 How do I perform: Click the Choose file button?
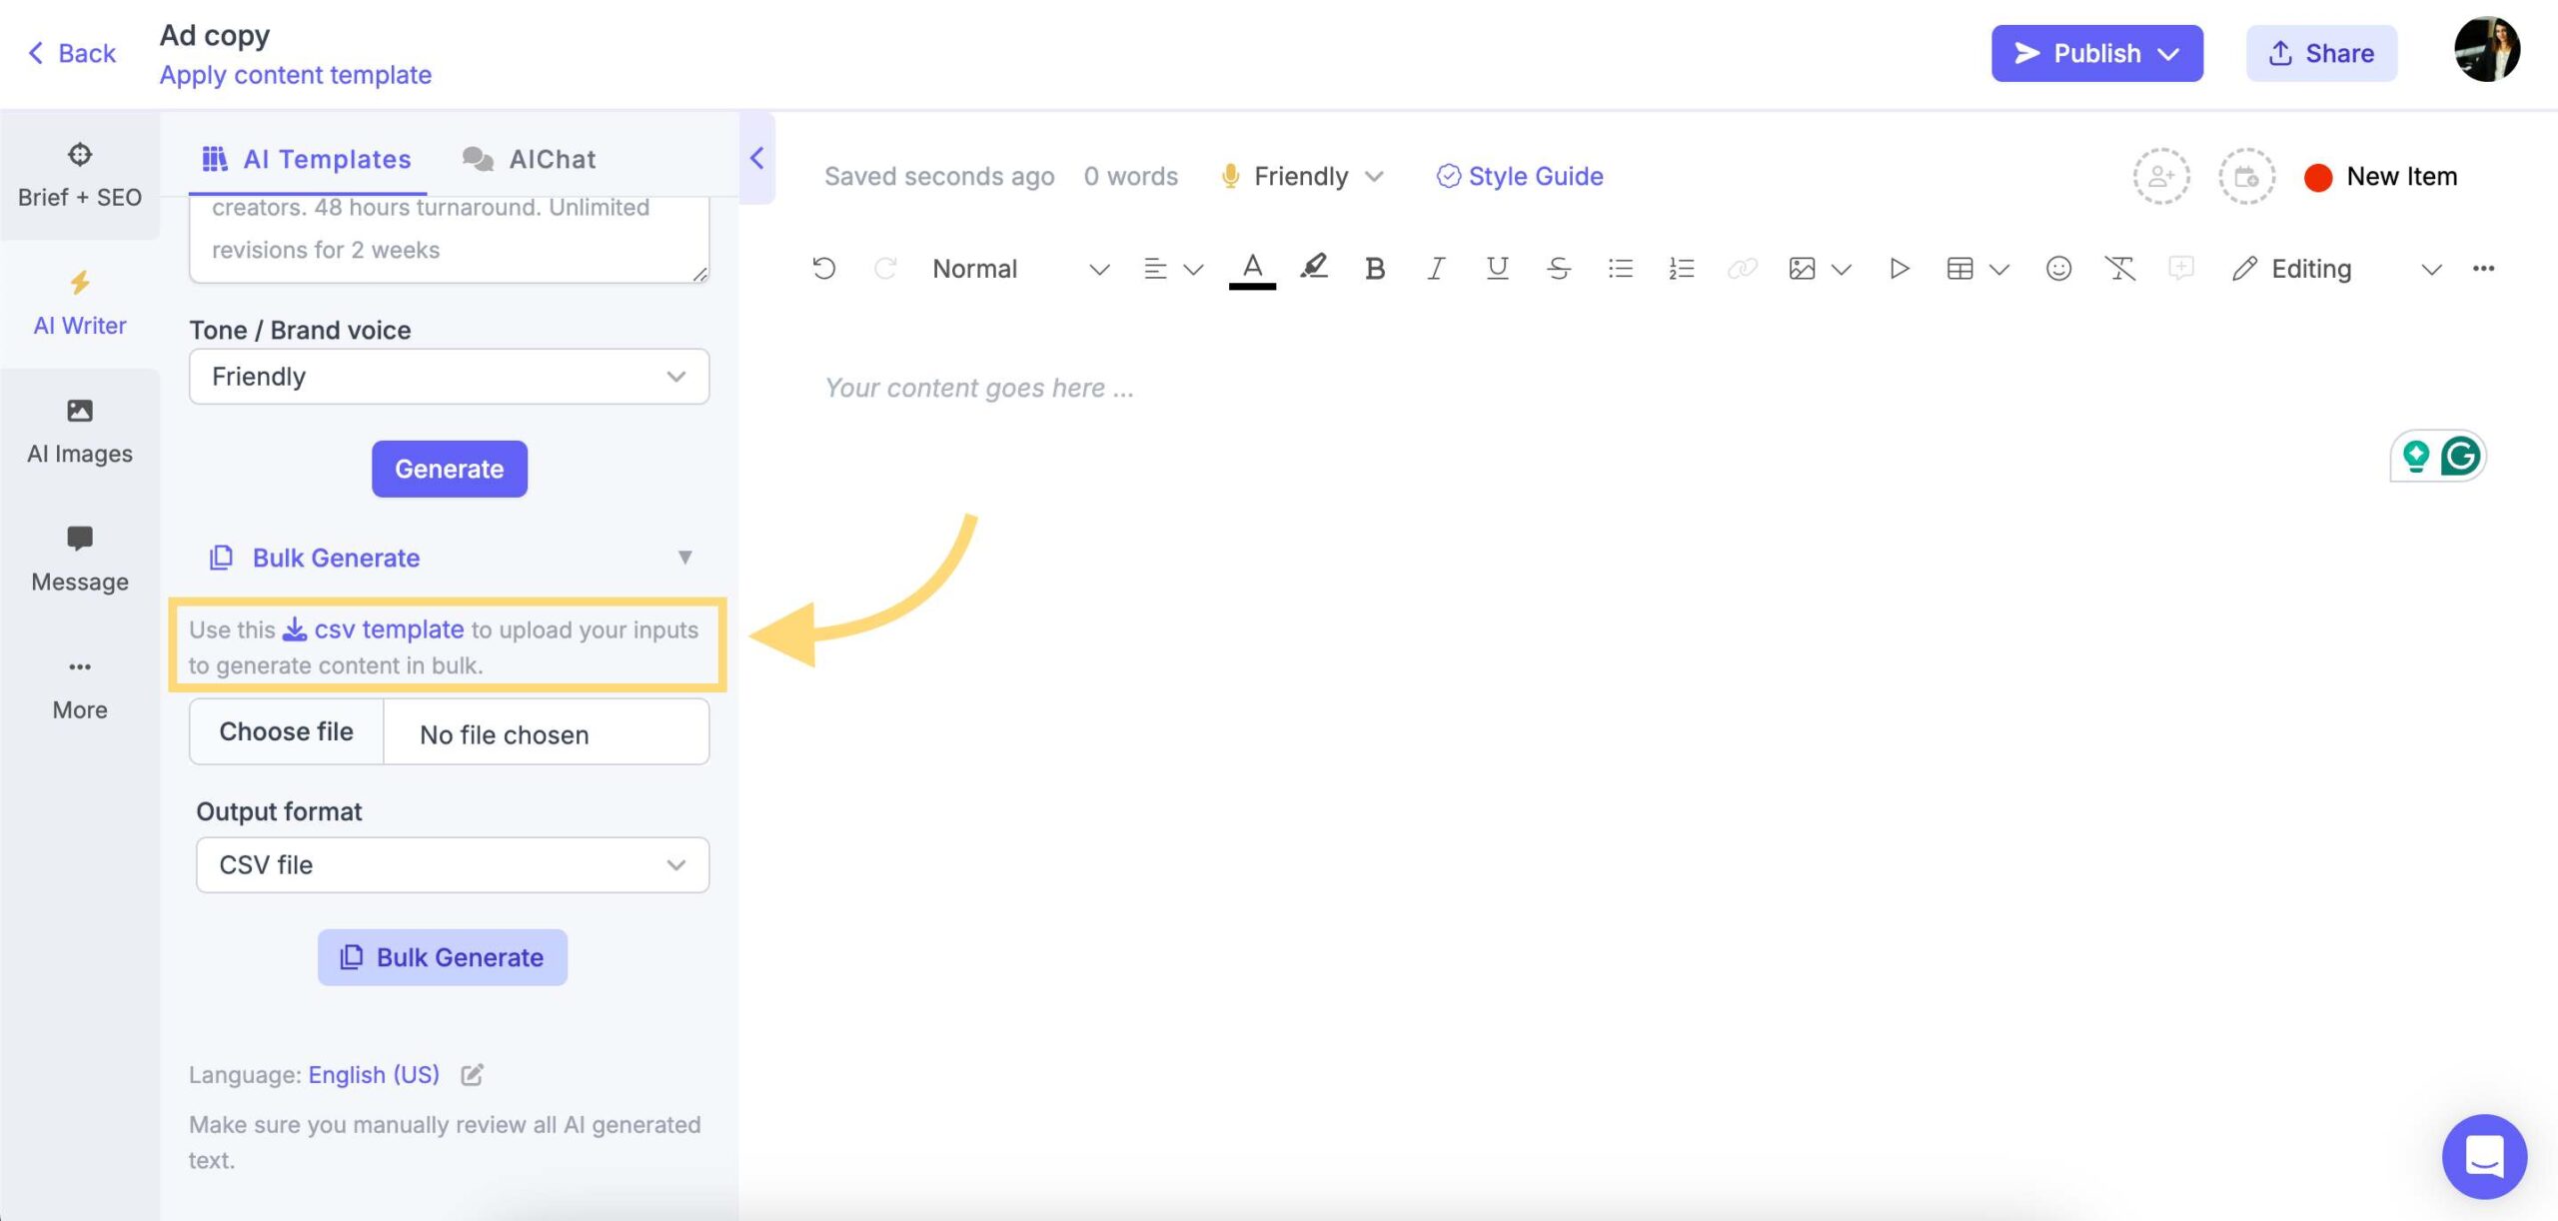[286, 731]
